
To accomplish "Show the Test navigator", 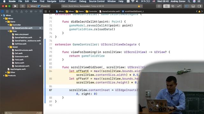I will (26, 11).
